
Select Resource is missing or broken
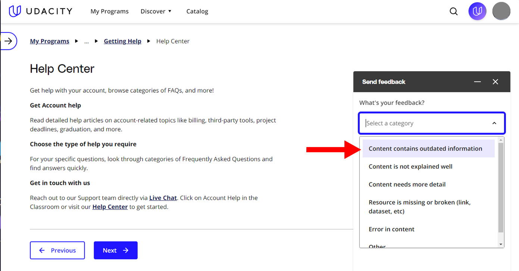pos(429,207)
